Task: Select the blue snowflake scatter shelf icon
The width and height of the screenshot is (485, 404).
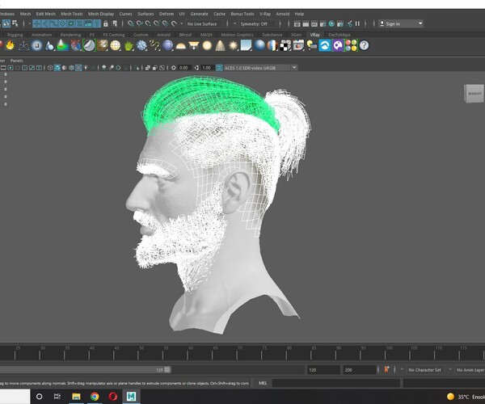Action: [141, 46]
